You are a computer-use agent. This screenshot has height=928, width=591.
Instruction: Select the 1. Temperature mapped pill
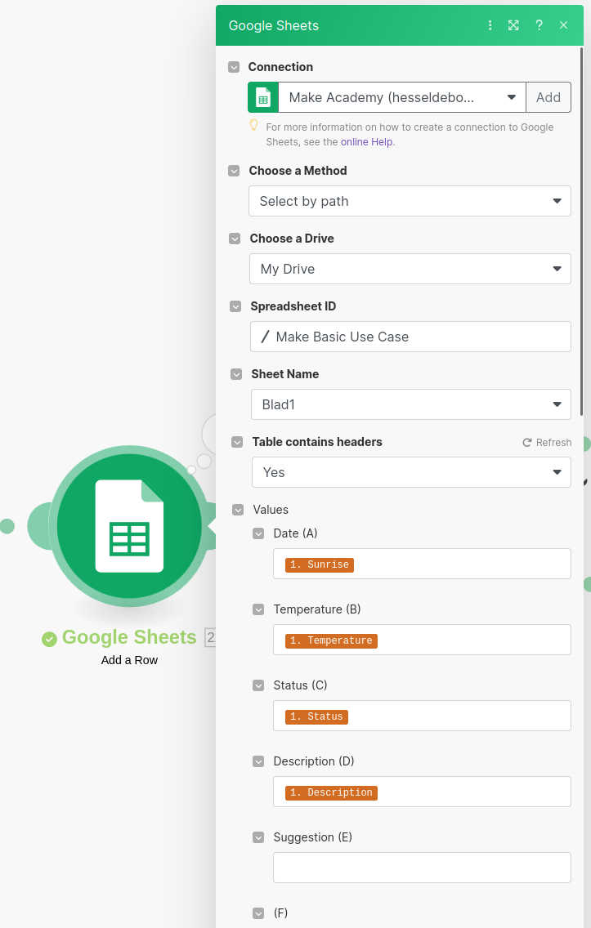(331, 640)
